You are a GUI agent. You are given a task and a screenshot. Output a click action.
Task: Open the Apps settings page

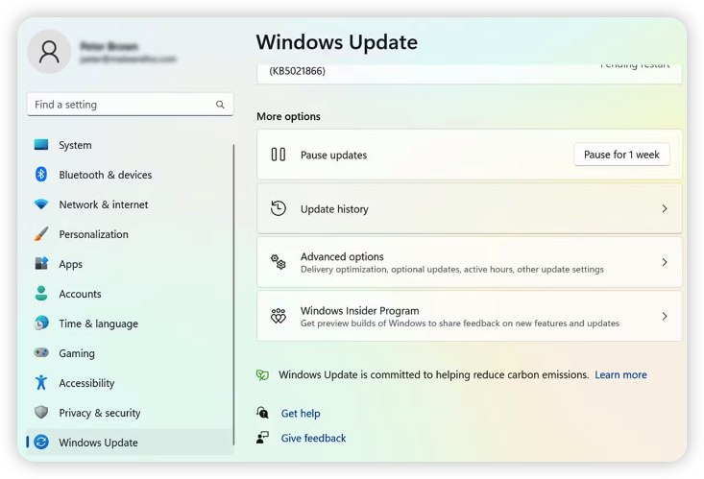click(70, 264)
